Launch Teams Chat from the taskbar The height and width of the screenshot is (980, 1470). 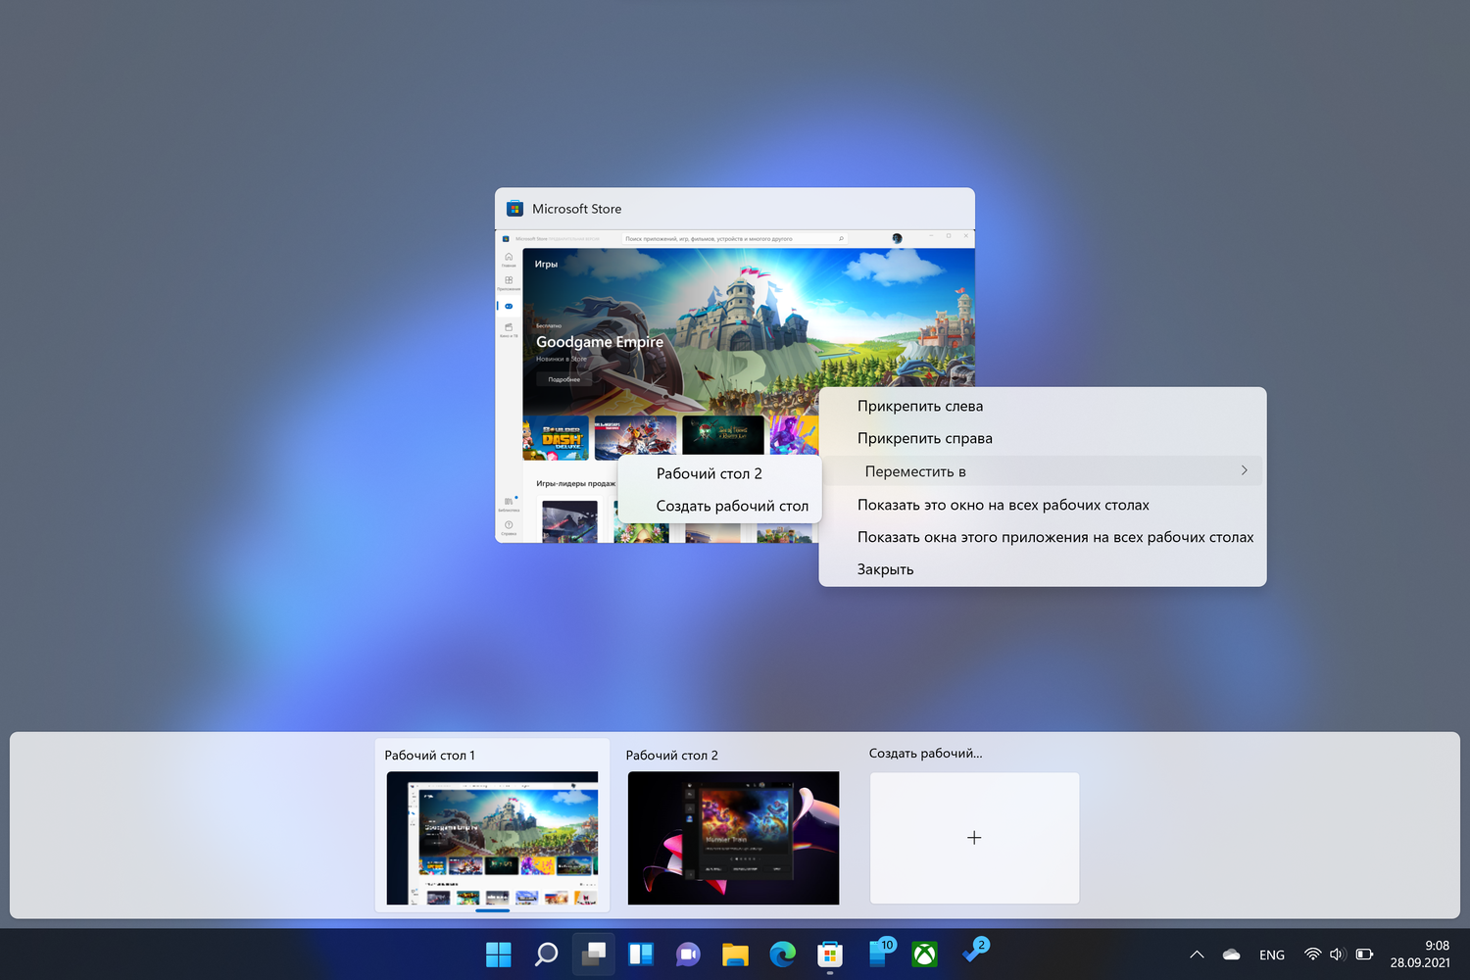pyautogui.click(x=688, y=955)
